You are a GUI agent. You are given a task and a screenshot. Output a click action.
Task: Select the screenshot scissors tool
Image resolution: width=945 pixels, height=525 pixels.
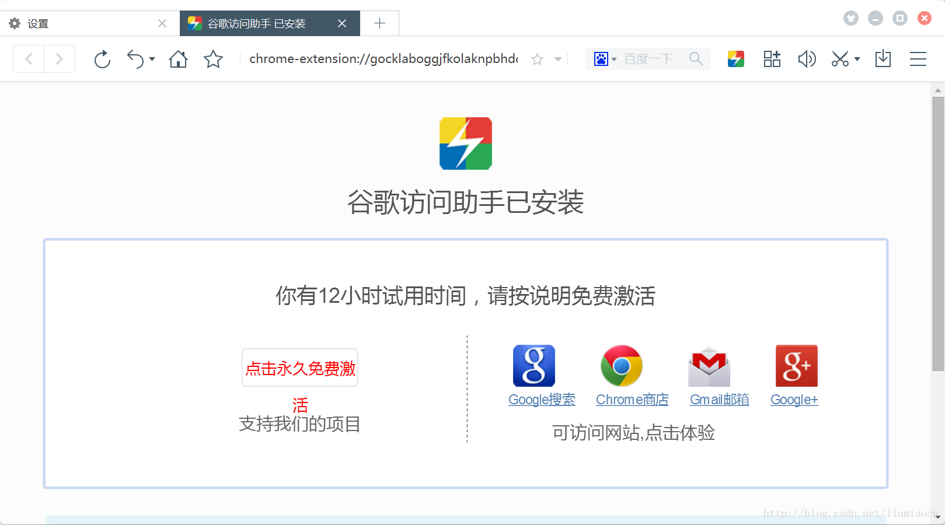841,59
